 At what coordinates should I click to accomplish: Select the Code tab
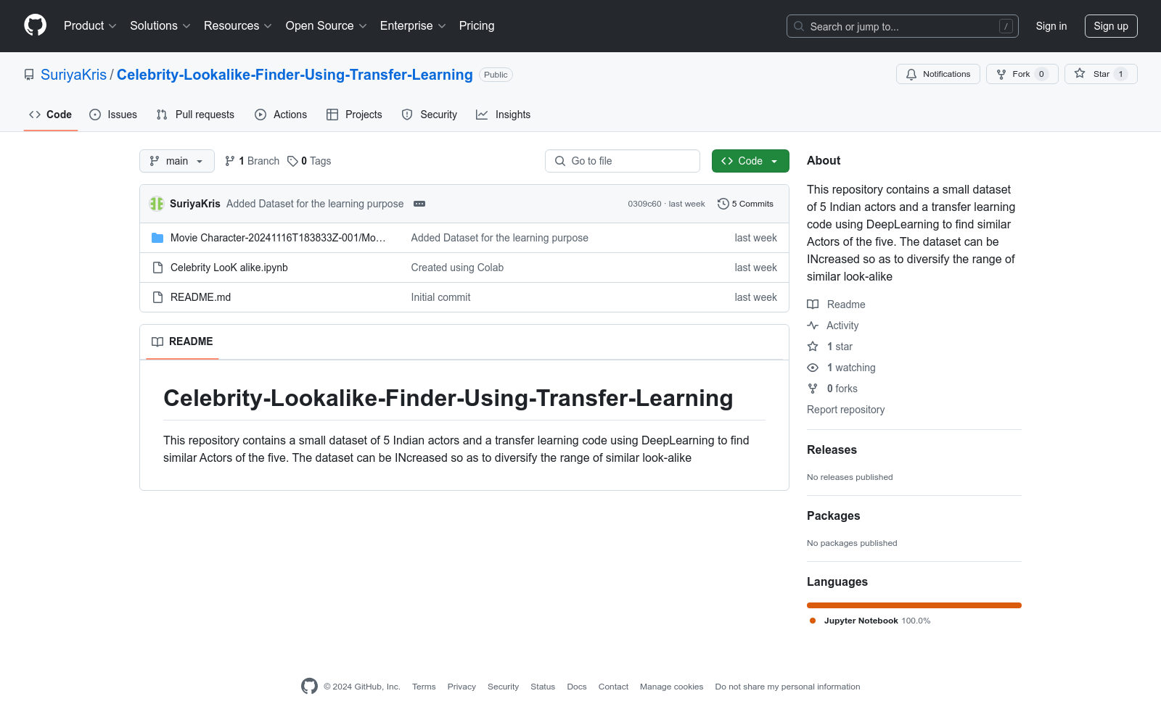coord(51,115)
